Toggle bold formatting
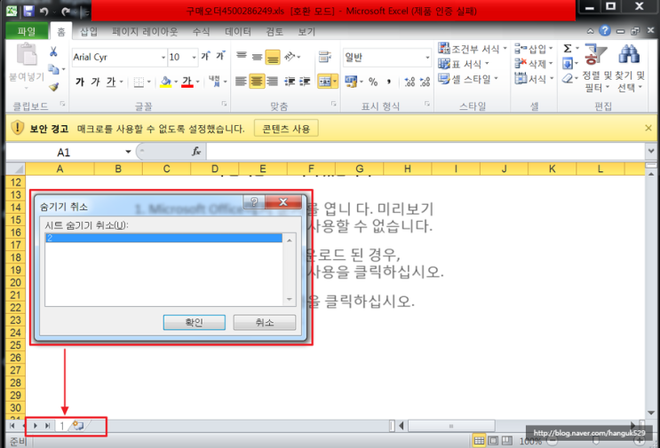 80,82
